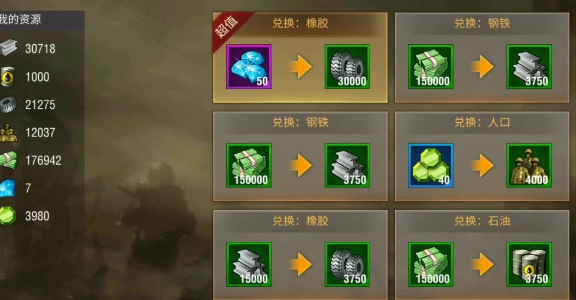Click the cash stack resource showing 176942
The height and width of the screenshot is (300, 576).
pyautogui.click(x=8, y=160)
